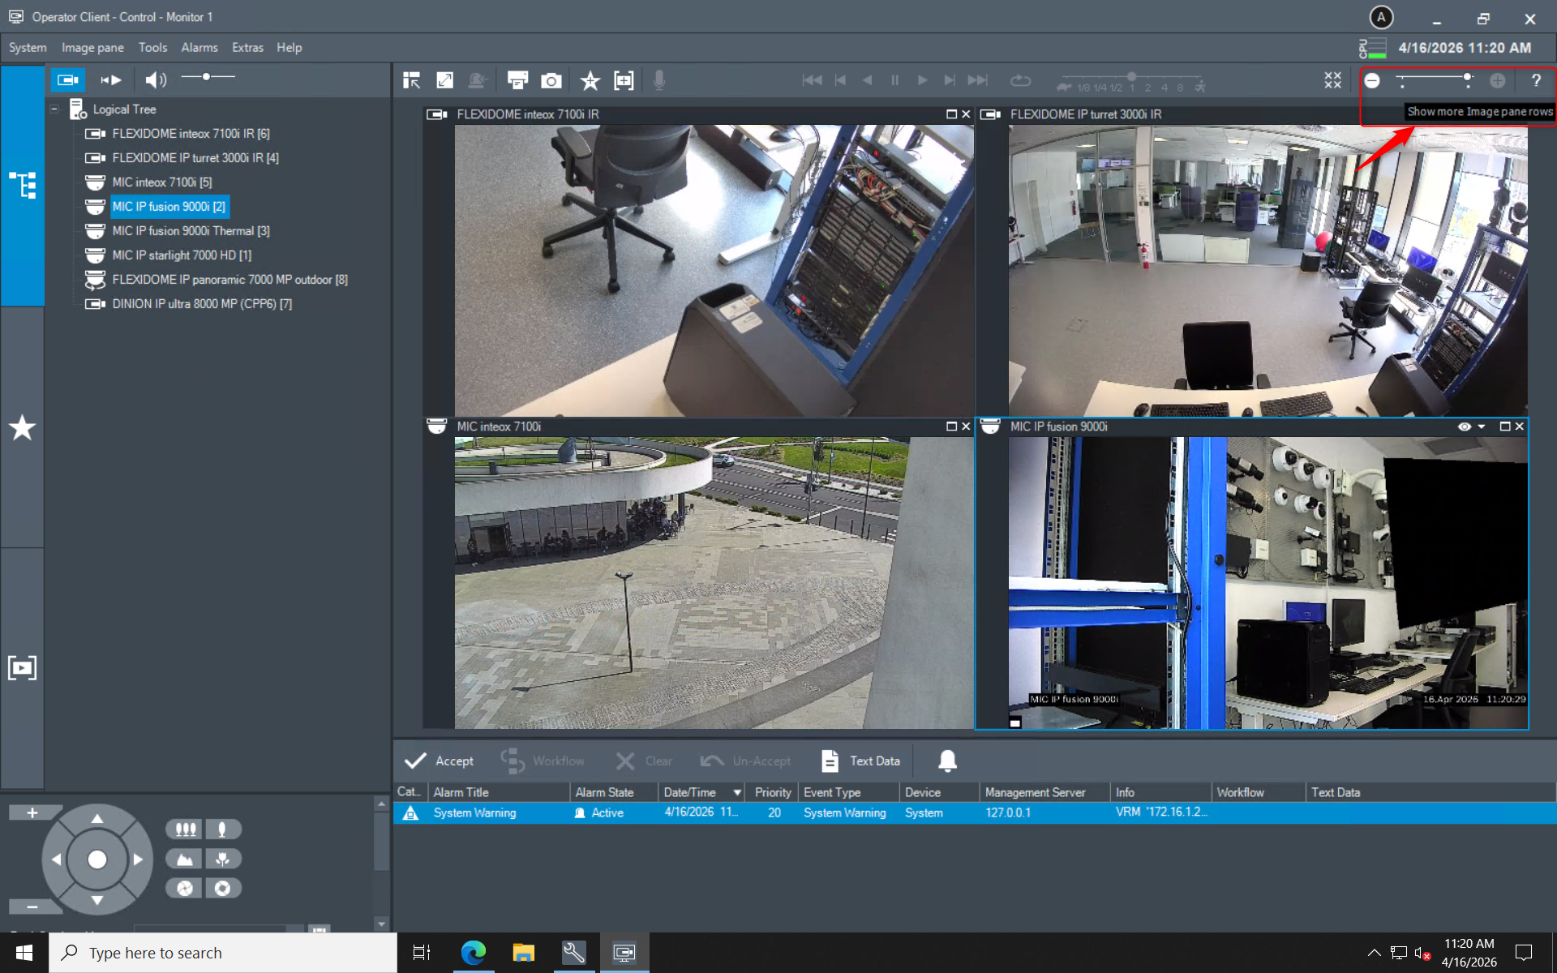This screenshot has height=973, width=1557.
Task: Select the System Warning alarm row
Action: tap(975, 812)
